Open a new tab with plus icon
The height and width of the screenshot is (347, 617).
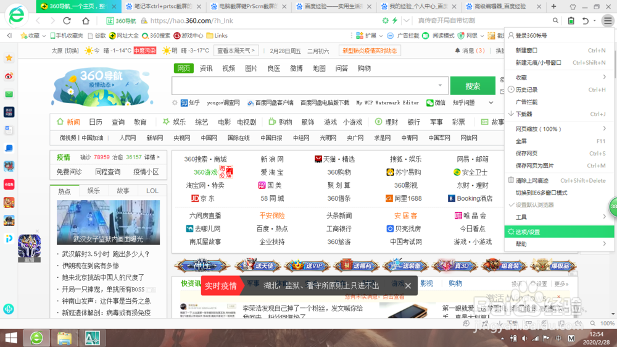coord(553,6)
